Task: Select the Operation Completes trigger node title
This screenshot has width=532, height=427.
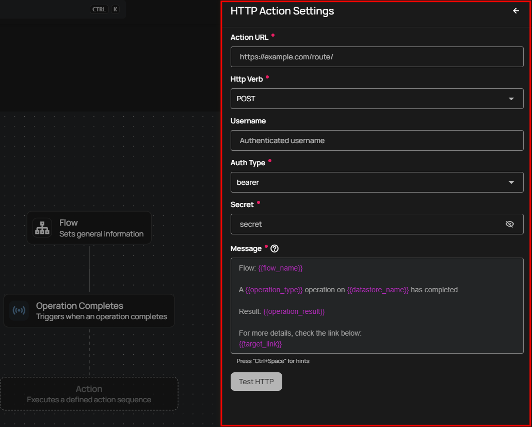Action: click(79, 306)
